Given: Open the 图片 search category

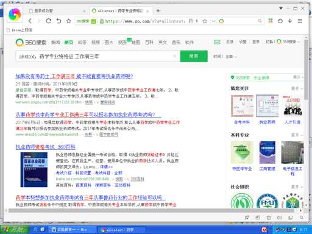Looking at the screenshot, I should pos(108,43).
